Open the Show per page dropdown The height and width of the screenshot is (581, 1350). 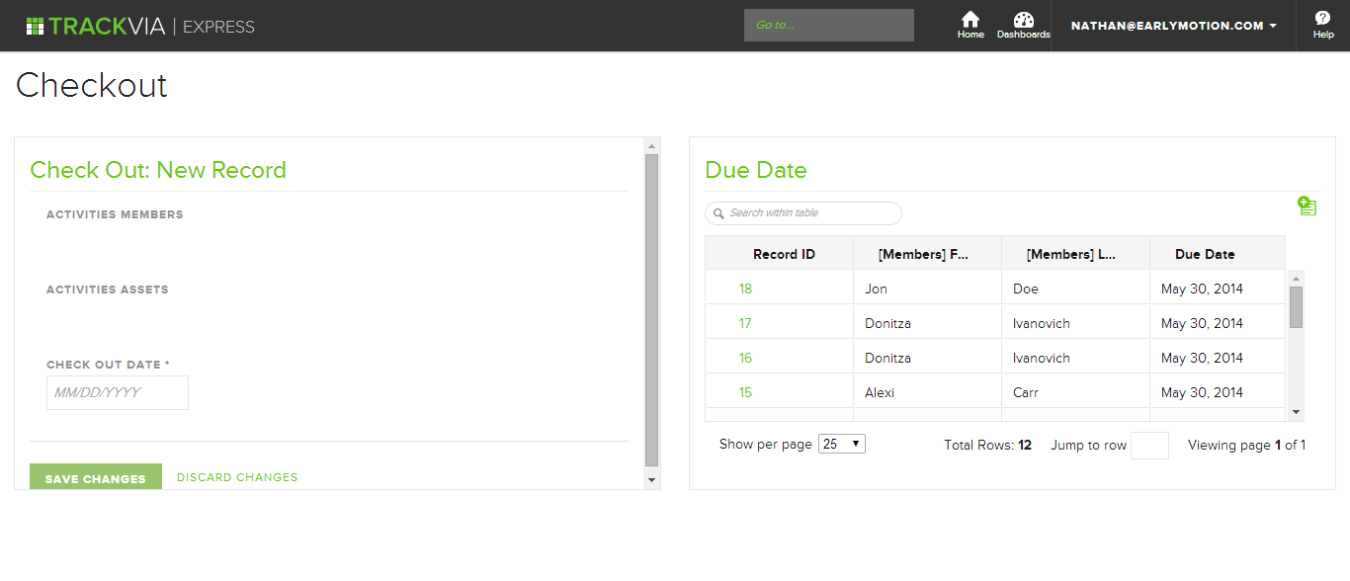(841, 445)
